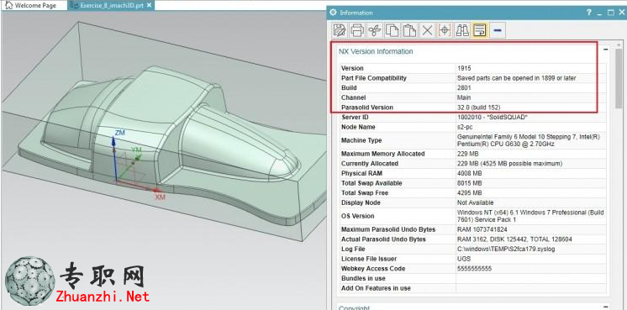Viewport: 627px width, 310px height.
Task: Click the Maximum Memory Allocated label
Action: [x=382, y=154]
